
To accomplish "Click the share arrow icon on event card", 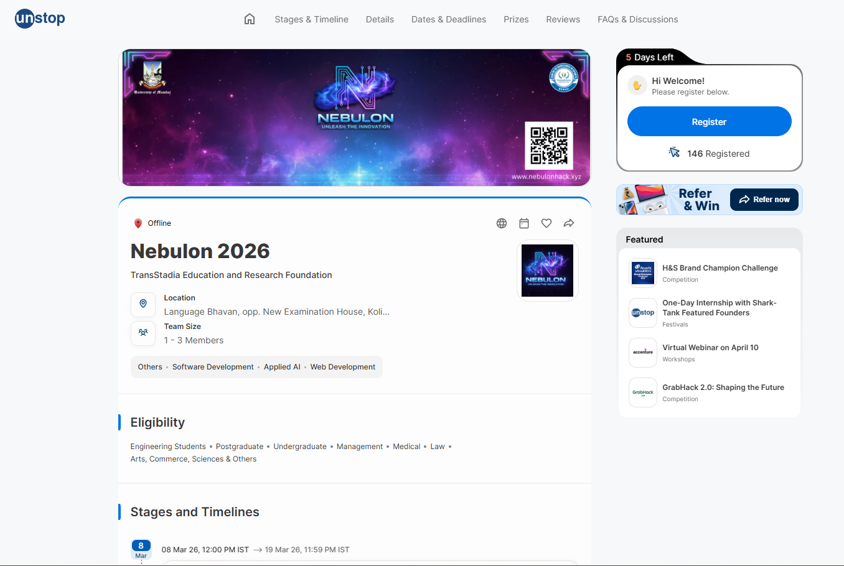I will (x=568, y=223).
